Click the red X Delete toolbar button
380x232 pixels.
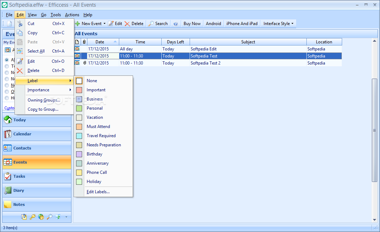134,23
